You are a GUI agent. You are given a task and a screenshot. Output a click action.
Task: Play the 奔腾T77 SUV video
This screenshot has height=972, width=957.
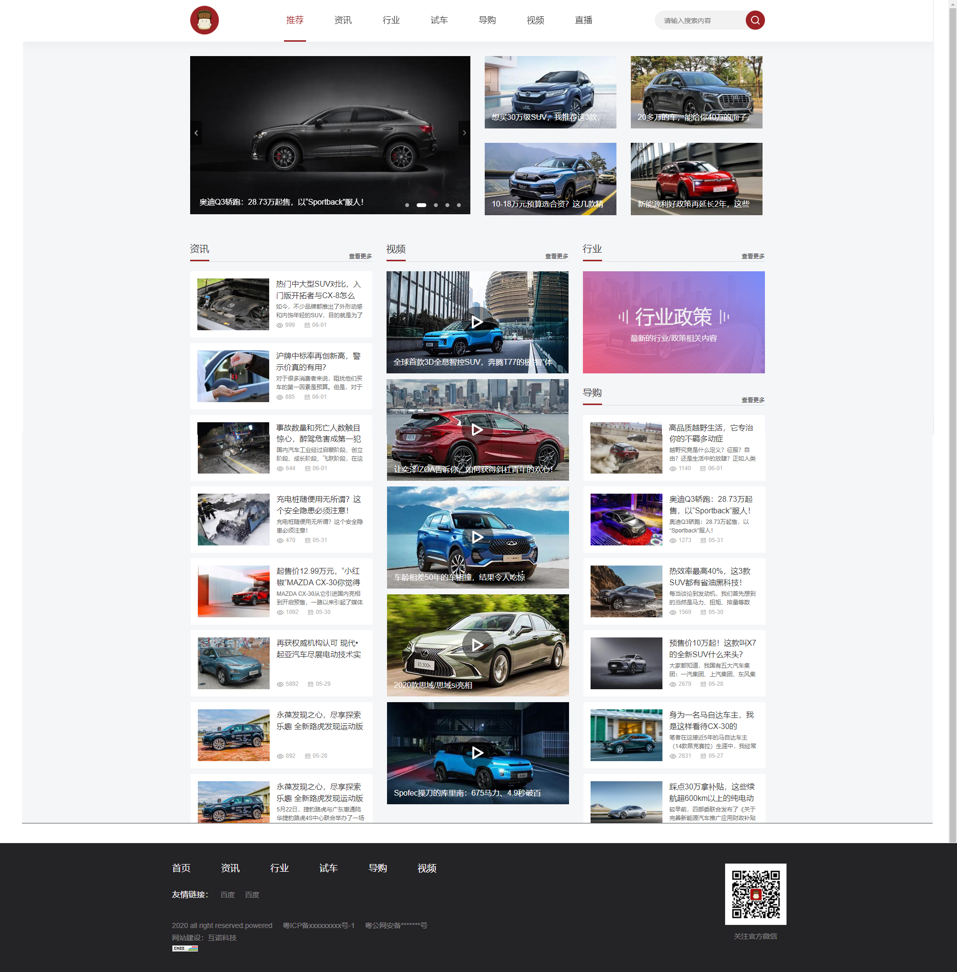[x=477, y=323]
